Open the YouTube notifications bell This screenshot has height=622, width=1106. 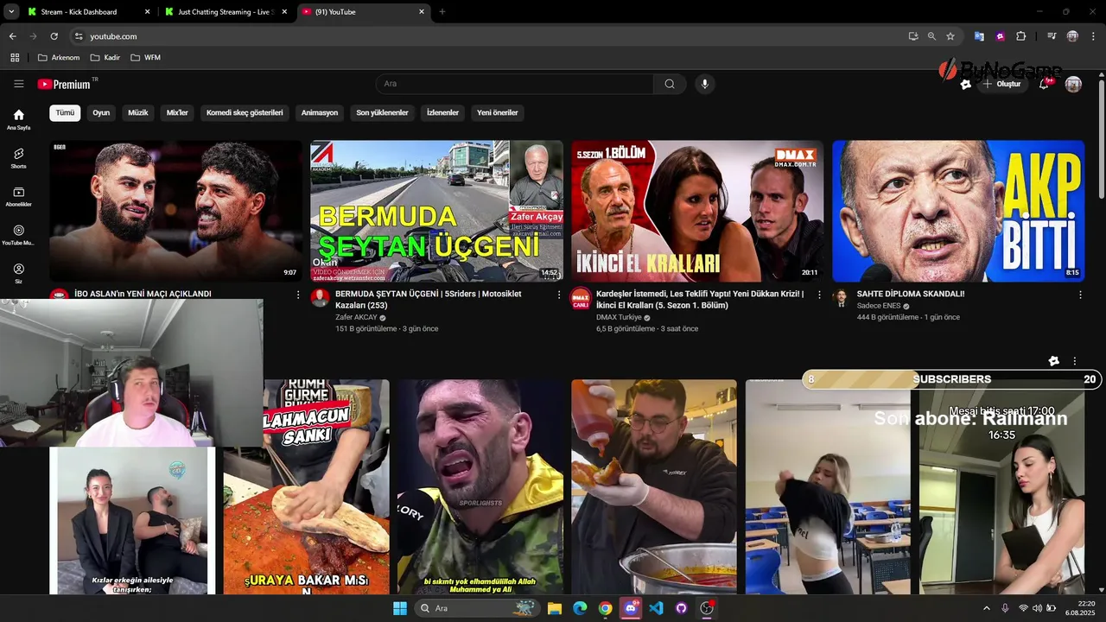tap(1045, 84)
